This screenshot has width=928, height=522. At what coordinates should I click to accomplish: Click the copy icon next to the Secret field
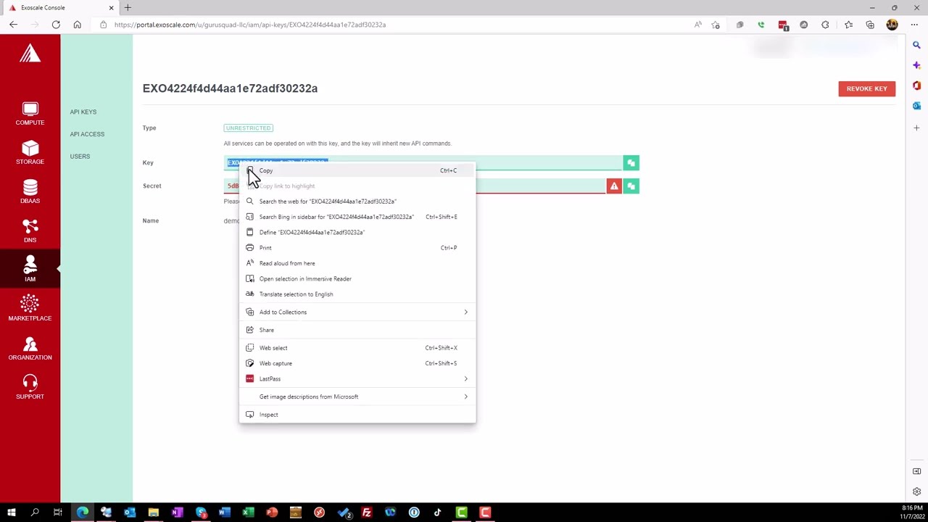631,186
